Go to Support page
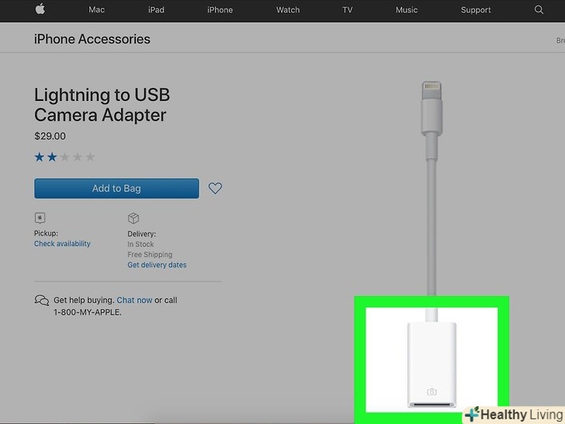Image resolution: width=565 pixels, height=424 pixels. click(x=476, y=10)
